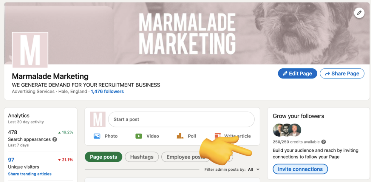Click the small M logo beside Start a post
Image resolution: width=371 pixels, height=182 pixels.
pos(98,119)
